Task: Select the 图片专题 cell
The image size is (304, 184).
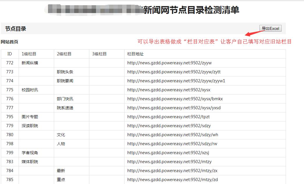Action: pyautogui.click(x=30, y=117)
